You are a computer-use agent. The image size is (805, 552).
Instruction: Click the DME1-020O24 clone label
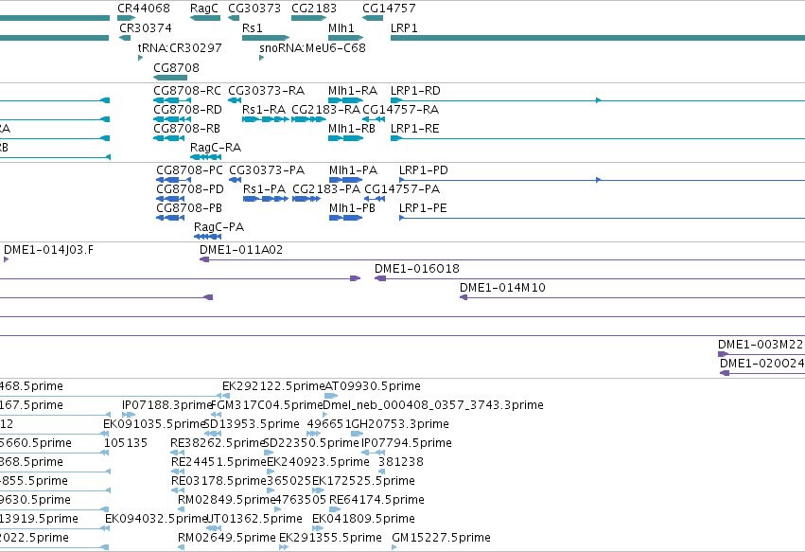coord(761,364)
